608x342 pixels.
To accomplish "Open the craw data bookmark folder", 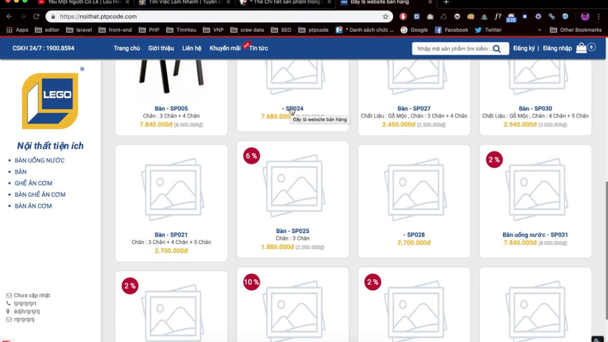I will 247,30.
